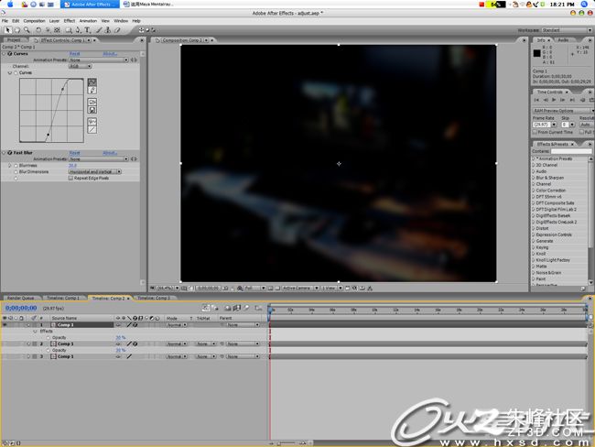Click the Contains search field in Effects & Presets
The image size is (595, 447).
(570, 151)
